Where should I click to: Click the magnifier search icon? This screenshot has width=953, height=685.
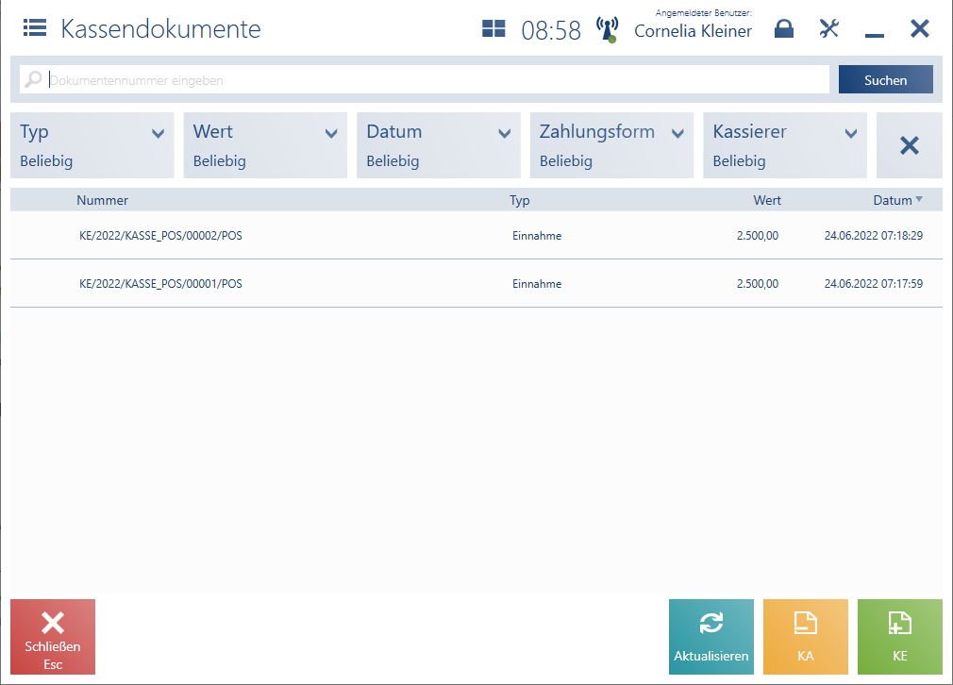(x=34, y=80)
